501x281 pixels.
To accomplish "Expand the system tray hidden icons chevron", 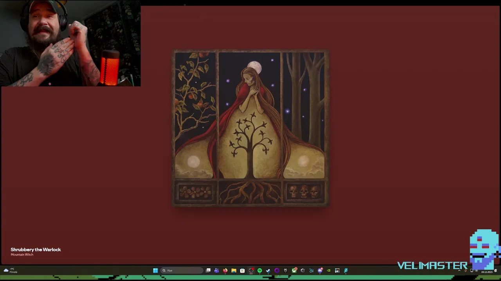I will click(459, 270).
